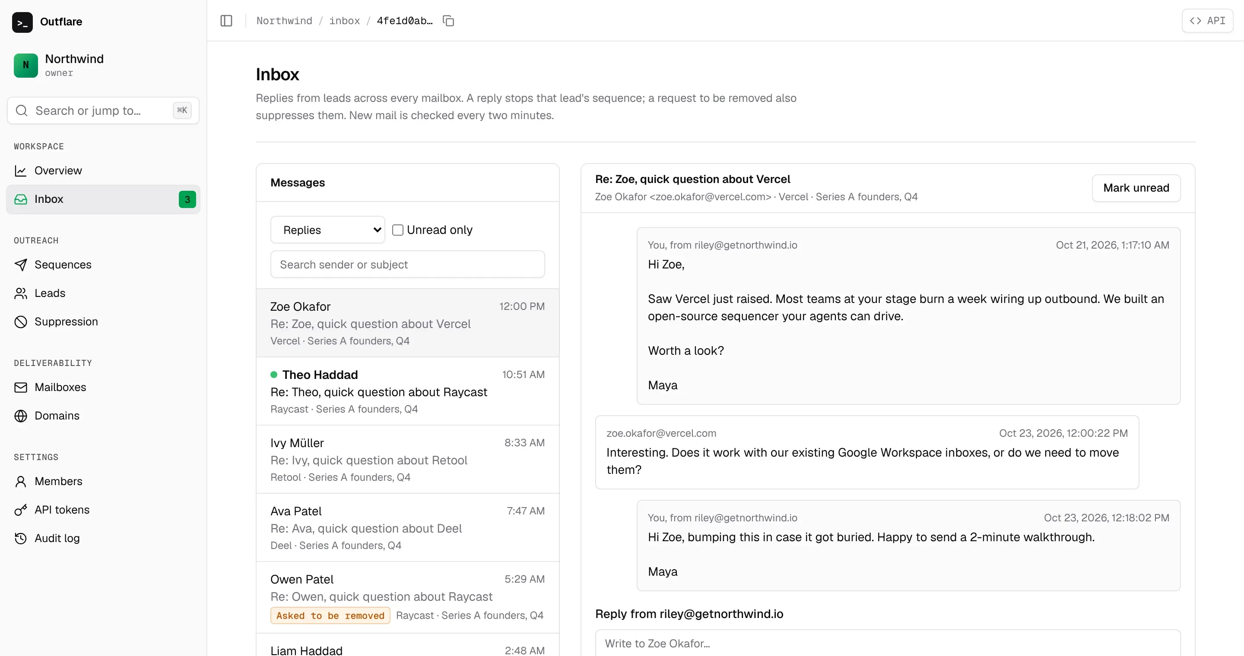Image resolution: width=1244 pixels, height=656 pixels.
Task: Click the Mailboxes envelope icon
Action: click(21, 387)
